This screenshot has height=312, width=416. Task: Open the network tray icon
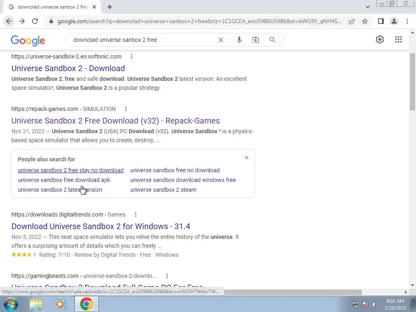pyautogui.click(x=355, y=304)
